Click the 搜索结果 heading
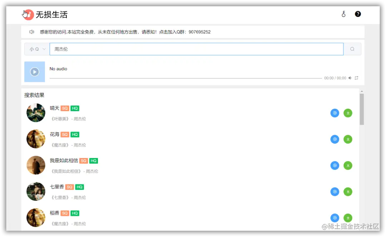The width and height of the screenshot is (386, 237). (x=34, y=95)
